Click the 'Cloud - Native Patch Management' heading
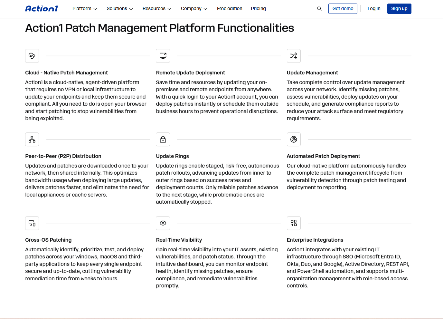Image resolution: width=443 pixels, height=319 pixels. pyautogui.click(x=67, y=73)
